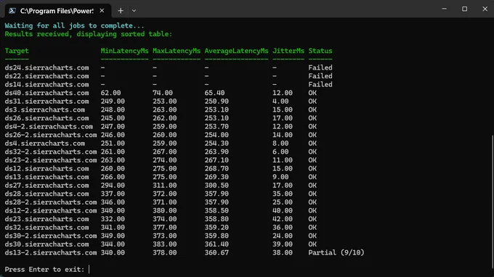Close the terminal window
This screenshot has height=277, width=494.
coord(485,9)
